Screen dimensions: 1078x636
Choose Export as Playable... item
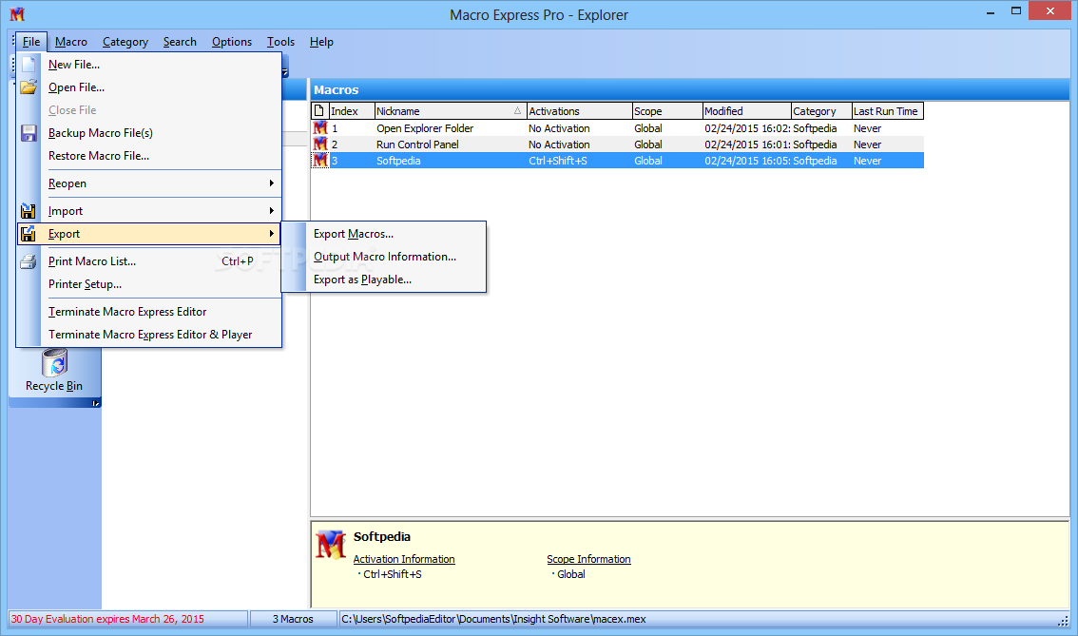(384, 279)
